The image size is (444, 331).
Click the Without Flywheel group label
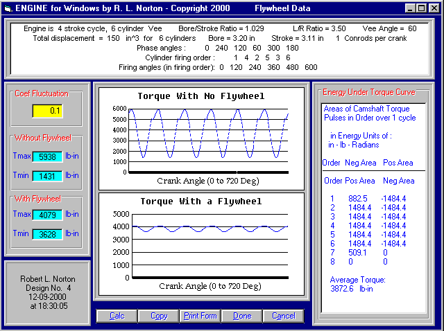[43, 138]
